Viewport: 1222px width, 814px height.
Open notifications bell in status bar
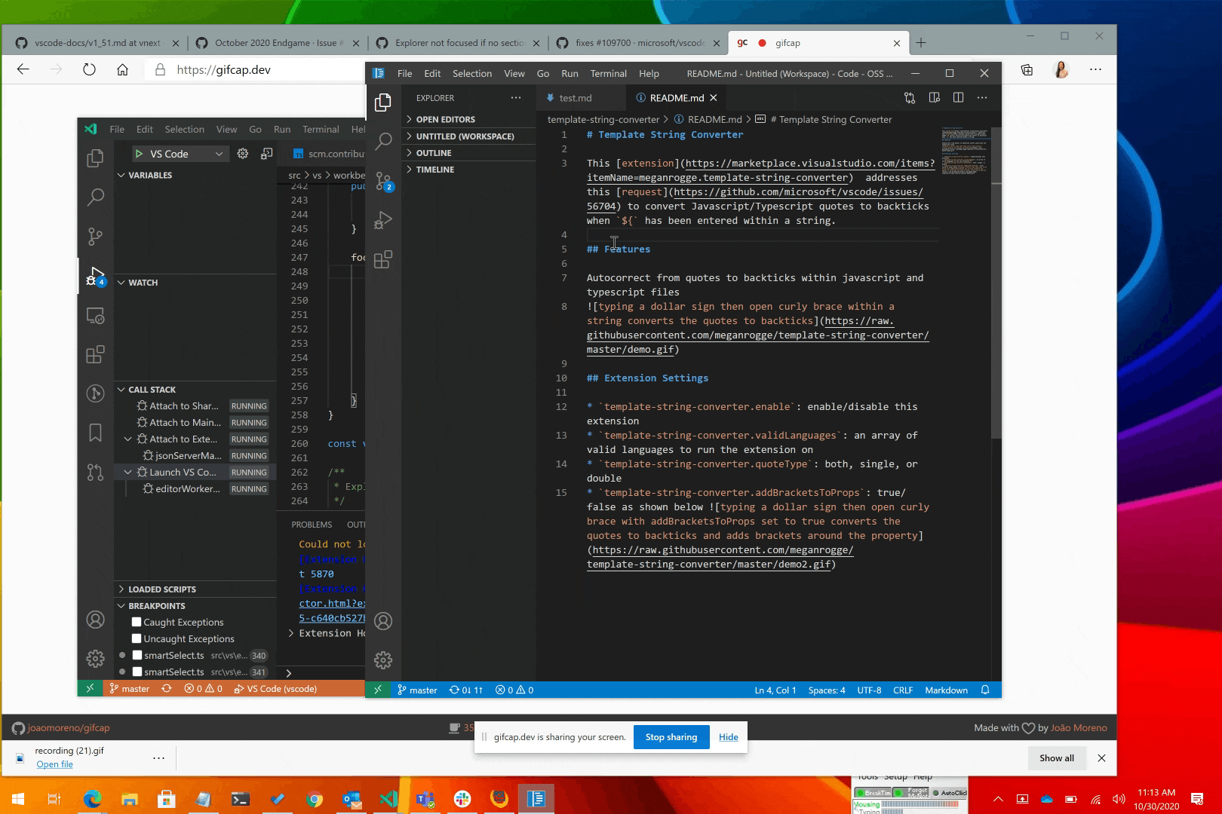[985, 690]
